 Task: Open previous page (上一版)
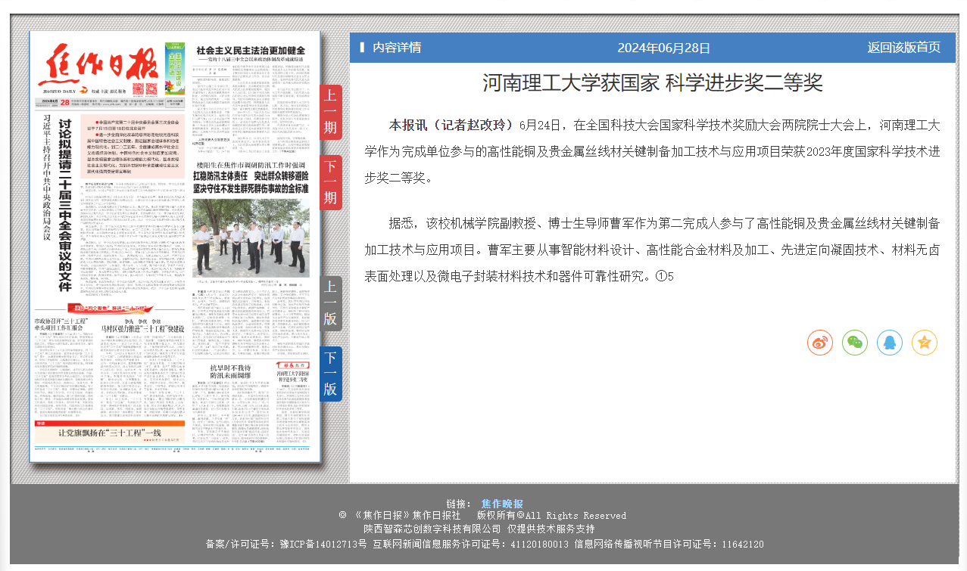tap(331, 303)
